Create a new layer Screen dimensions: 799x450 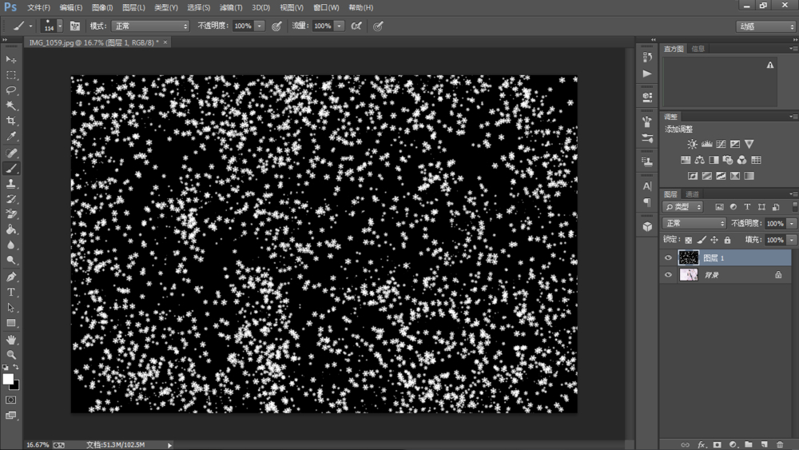coord(764,444)
